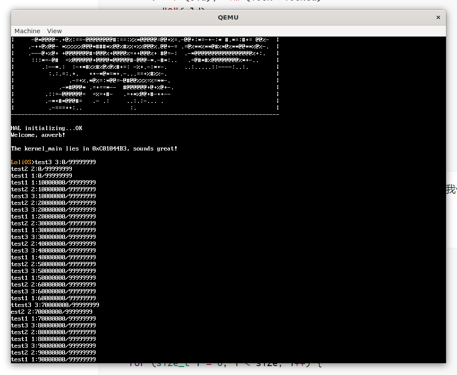This screenshot has width=457, height=375.
Task: Open the View menu
Action: click(54, 31)
